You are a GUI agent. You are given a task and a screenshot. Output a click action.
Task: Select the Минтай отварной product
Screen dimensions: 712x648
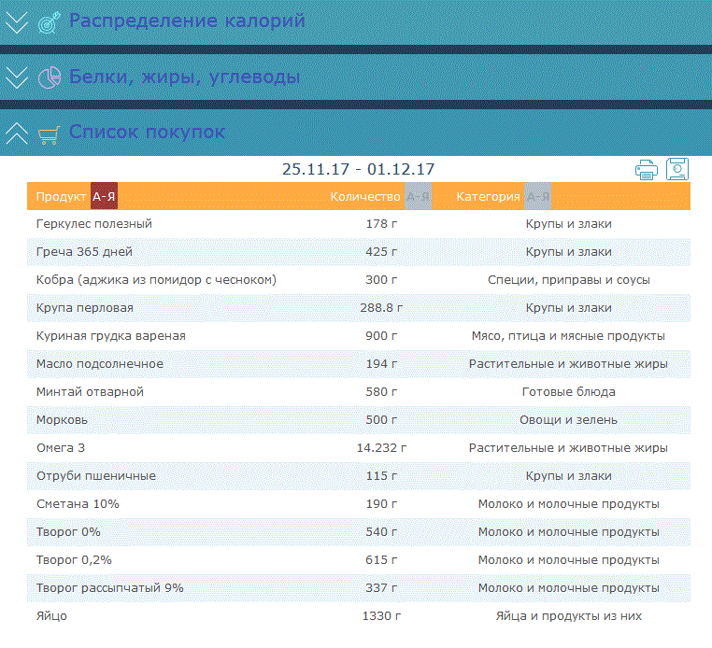(90, 392)
